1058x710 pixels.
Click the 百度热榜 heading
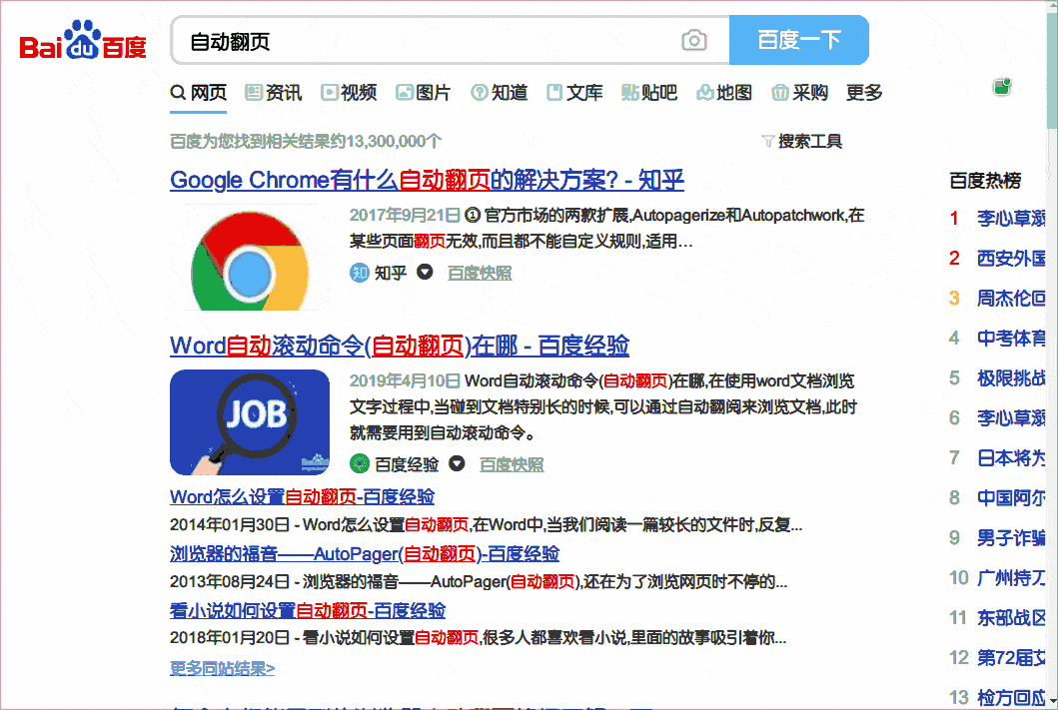[x=985, y=181]
